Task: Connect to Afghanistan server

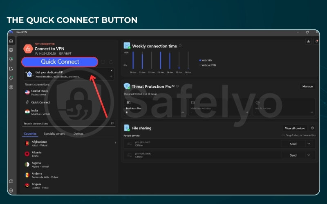Action: point(69,144)
